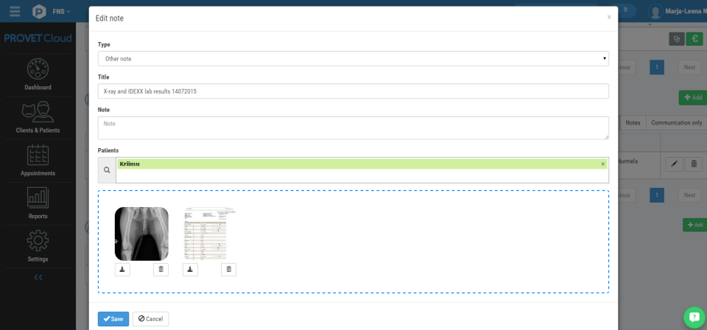Cancel editing the note
The image size is (707, 330).
point(150,319)
